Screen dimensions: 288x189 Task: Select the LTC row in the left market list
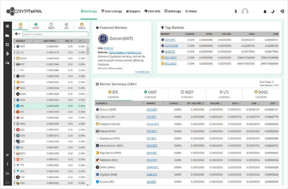(50, 52)
